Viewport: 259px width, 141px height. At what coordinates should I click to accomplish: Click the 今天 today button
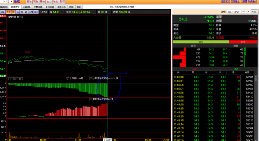(254, 12)
